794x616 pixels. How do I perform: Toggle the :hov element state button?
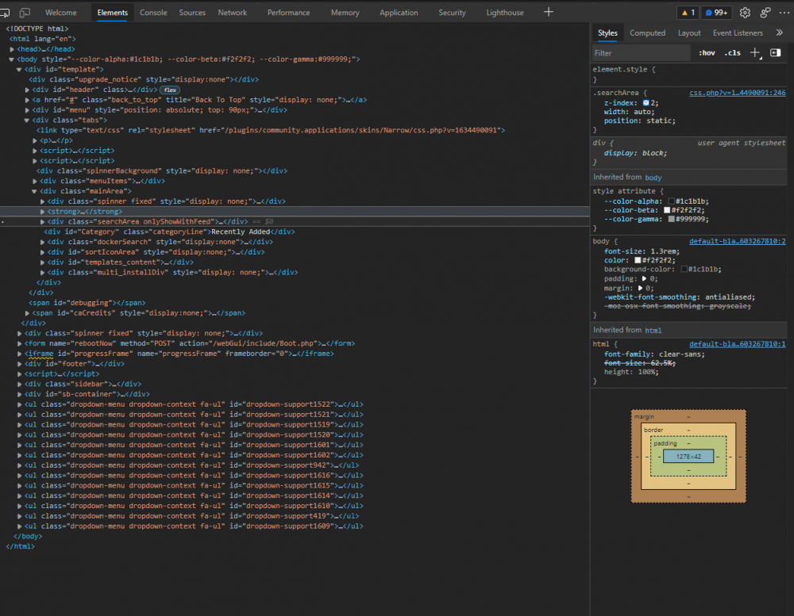[707, 52]
